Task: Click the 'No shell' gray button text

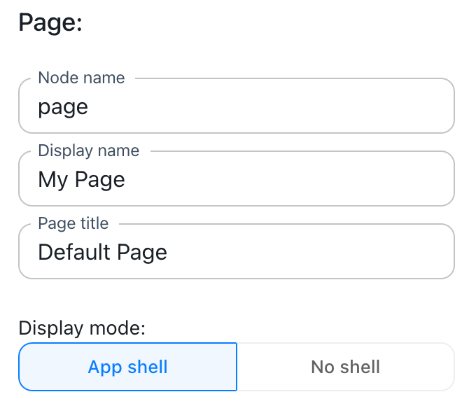Action: [345, 367]
